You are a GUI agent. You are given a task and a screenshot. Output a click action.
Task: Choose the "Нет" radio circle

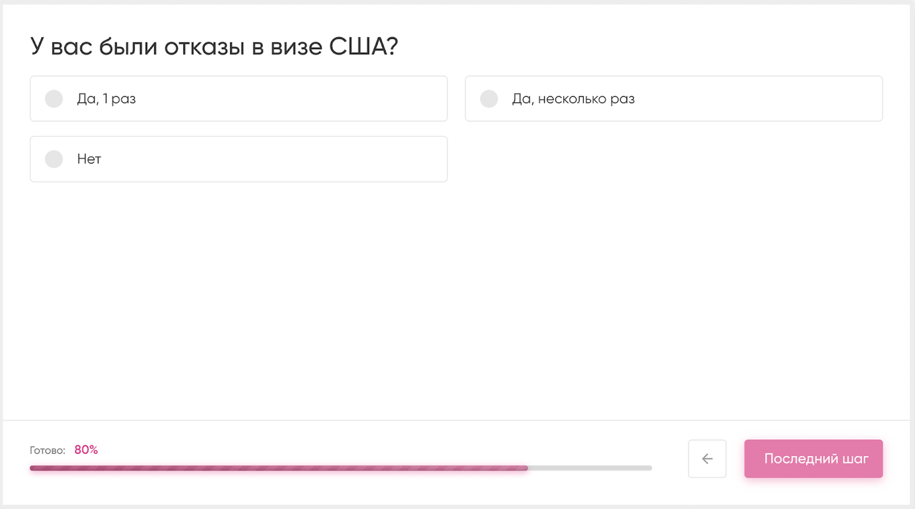pyautogui.click(x=54, y=159)
